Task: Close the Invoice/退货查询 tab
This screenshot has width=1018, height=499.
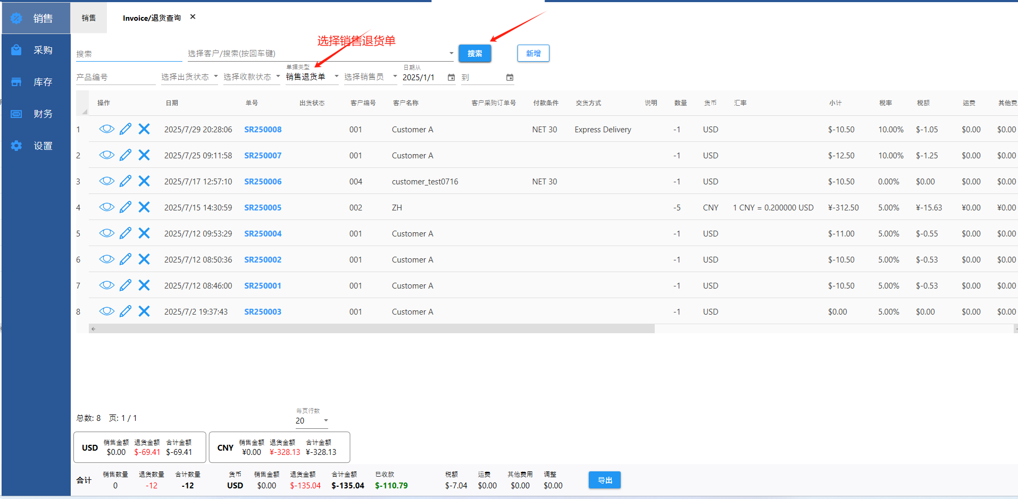Action: 193,17
